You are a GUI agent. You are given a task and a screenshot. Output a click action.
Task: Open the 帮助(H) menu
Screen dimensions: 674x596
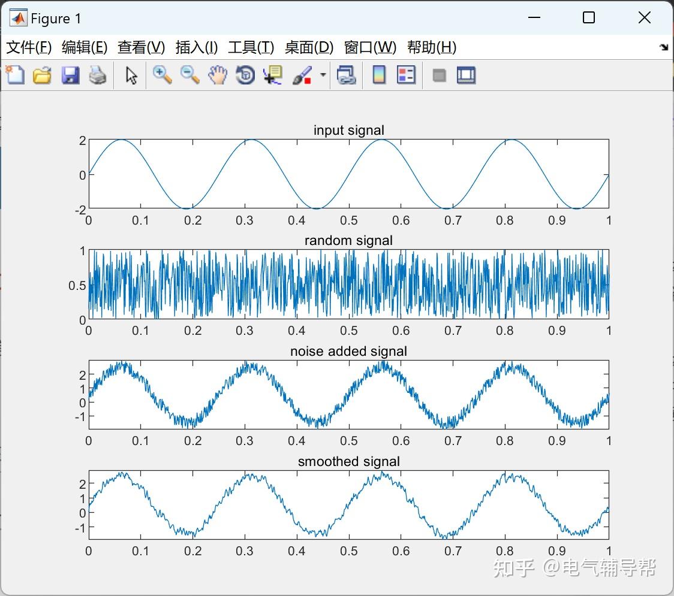point(432,47)
